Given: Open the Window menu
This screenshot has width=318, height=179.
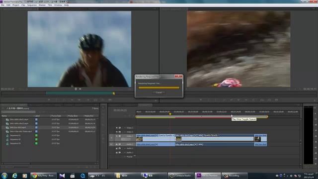Looking at the screenshot, I should (x=58, y=5).
